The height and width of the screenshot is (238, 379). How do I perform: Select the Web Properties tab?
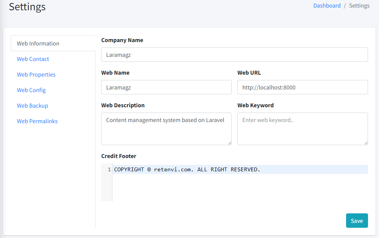pyautogui.click(x=36, y=75)
